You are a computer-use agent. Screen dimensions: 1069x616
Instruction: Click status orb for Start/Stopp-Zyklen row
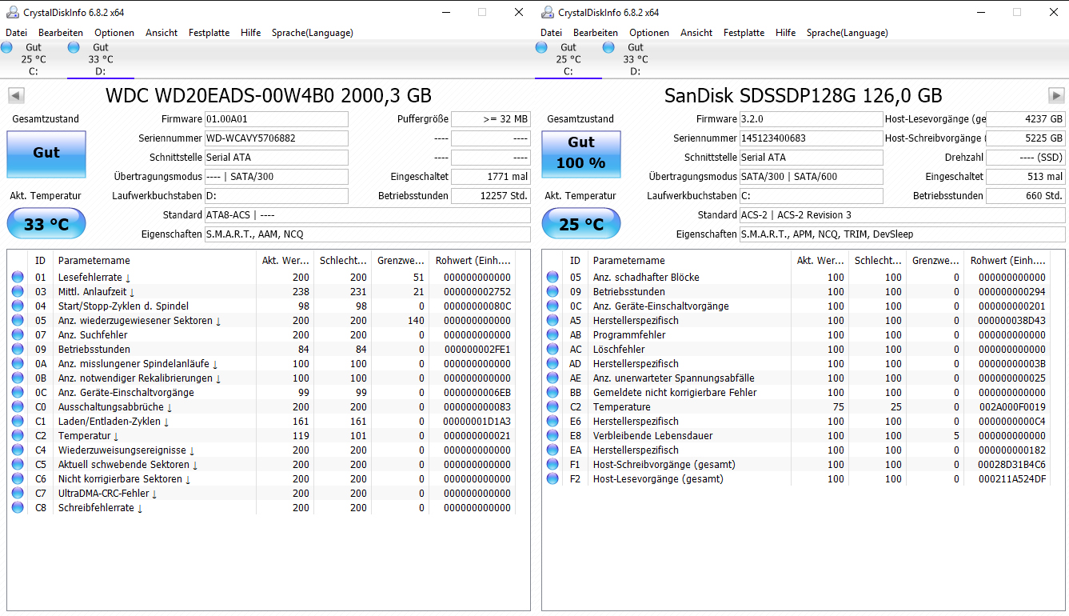coord(18,306)
